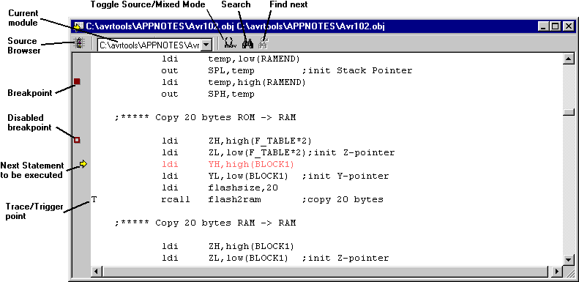Click comment ';init Y-pointer'

(x=345, y=177)
